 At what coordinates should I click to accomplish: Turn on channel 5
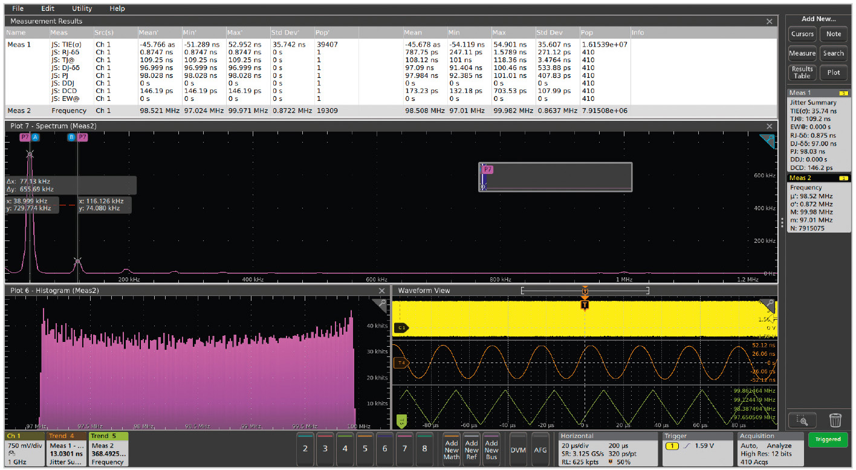(365, 448)
